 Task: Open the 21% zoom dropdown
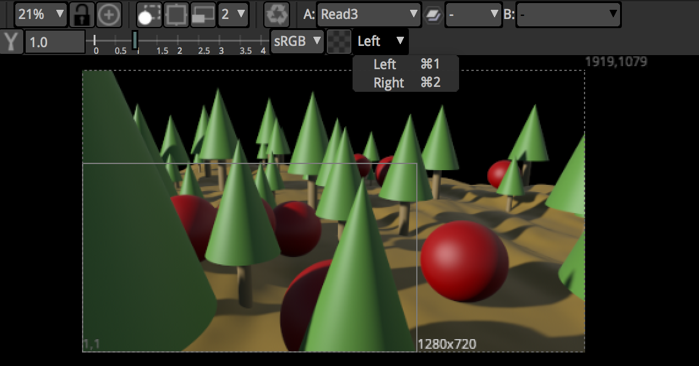(x=40, y=14)
